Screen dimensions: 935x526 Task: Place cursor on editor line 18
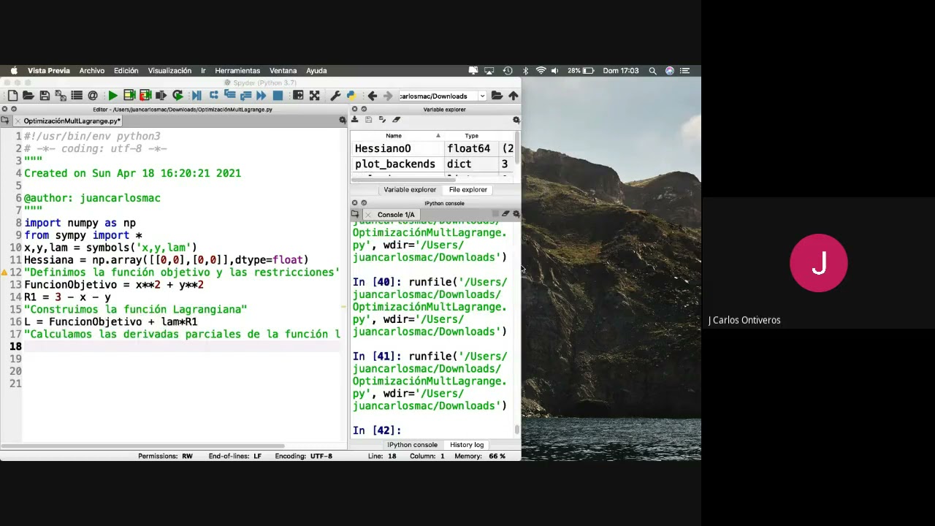point(183,346)
